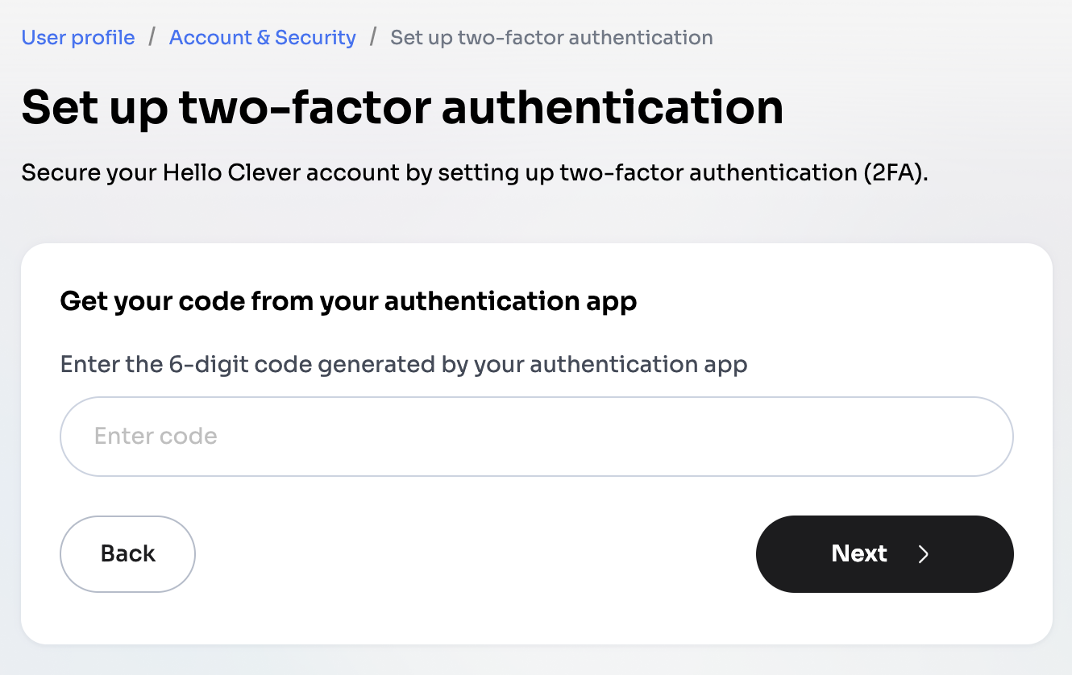This screenshot has width=1072, height=675.
Task: Click empty card space between Back and Next
Action: tap(476, 554)
